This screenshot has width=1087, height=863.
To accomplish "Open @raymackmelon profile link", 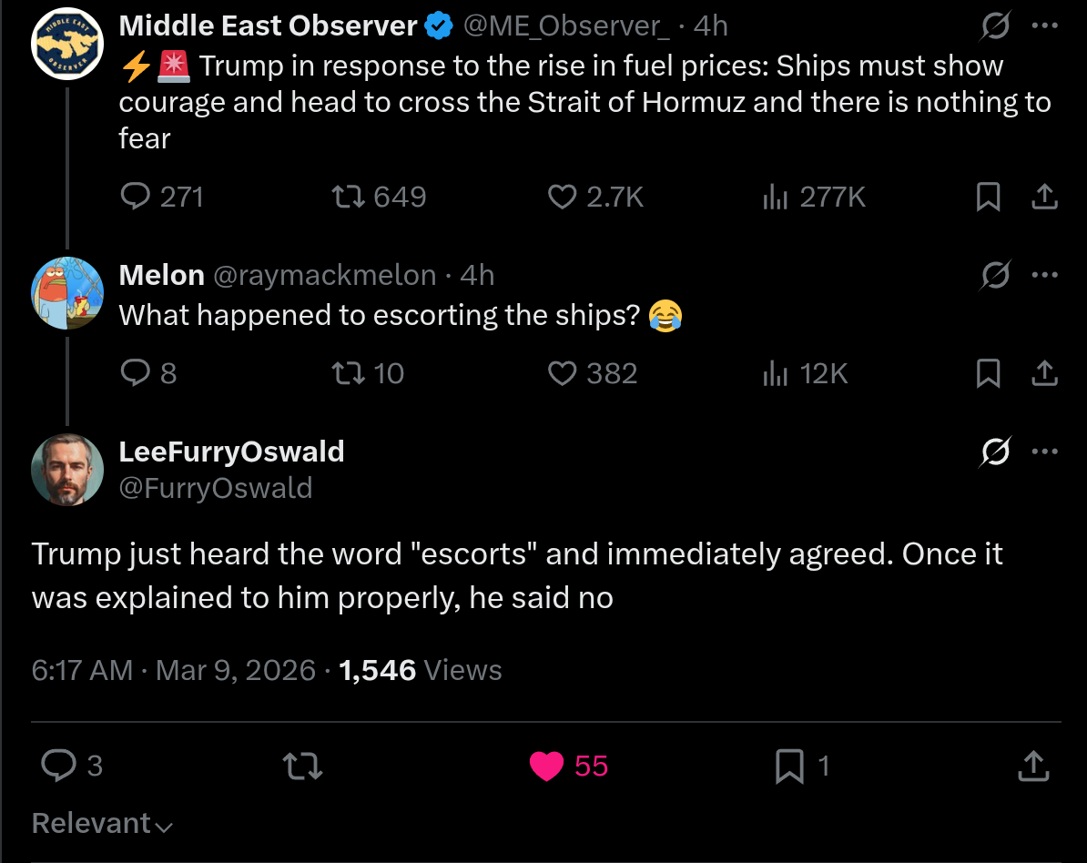I will pyautogui.click(x=324, y=275).
